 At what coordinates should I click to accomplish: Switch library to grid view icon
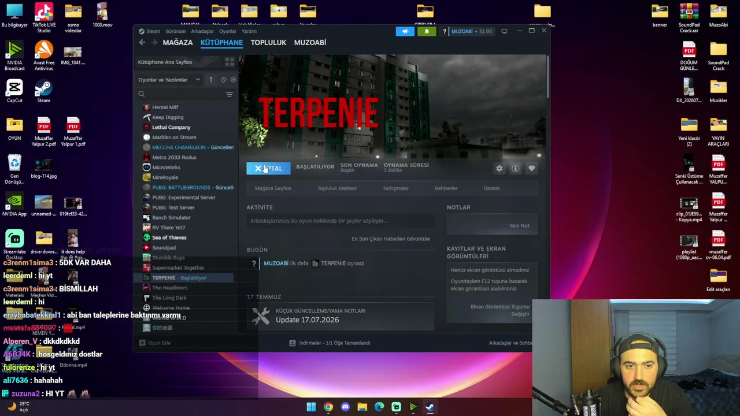coord(230,62)
